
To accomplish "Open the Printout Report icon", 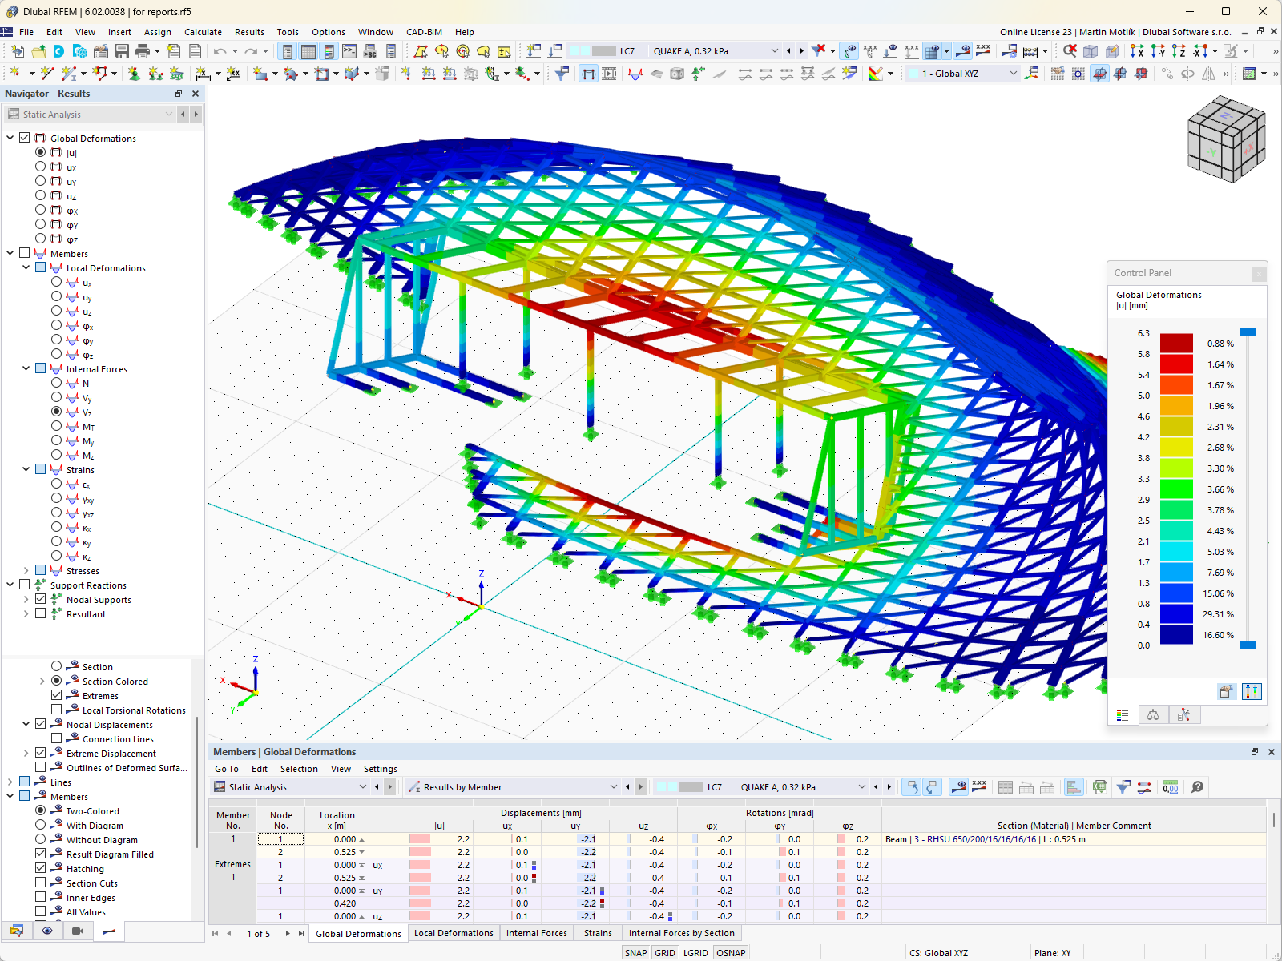I will click(x=195, y=50).
